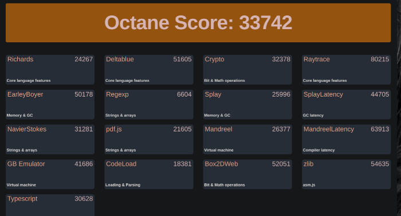Select the Raytrace benchmark card
This screenshot has height=216, width=401.
click(346, 70)
